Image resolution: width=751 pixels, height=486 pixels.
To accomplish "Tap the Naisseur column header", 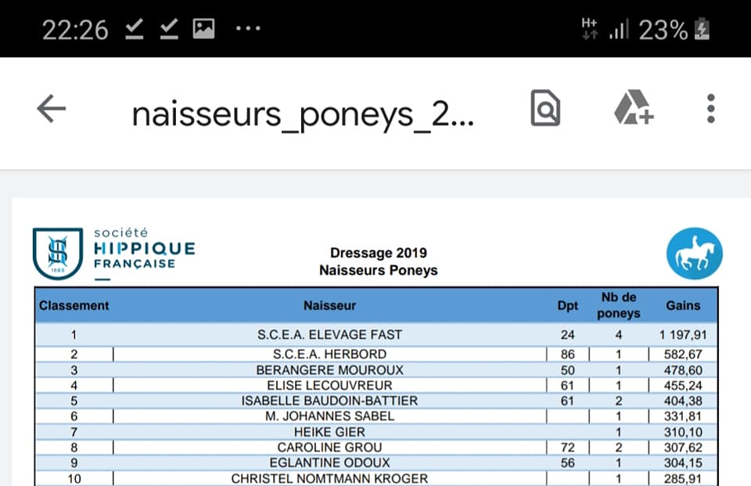I will (329, 305).
